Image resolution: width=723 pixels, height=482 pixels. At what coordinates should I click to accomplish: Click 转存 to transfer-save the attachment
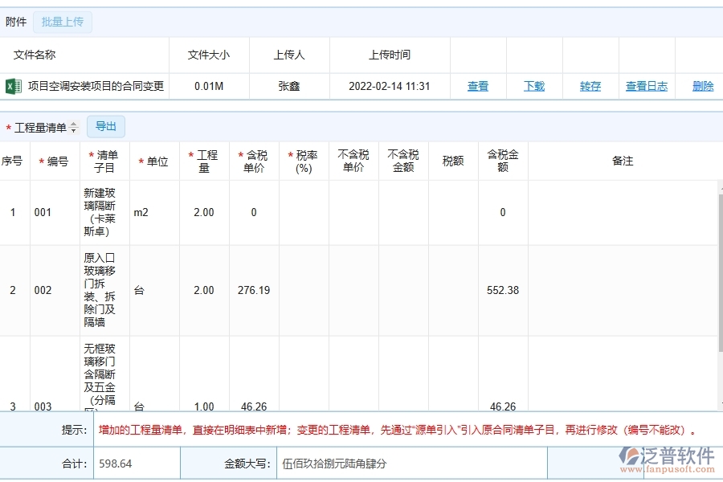pyautogui.click(x=590, y=86)
